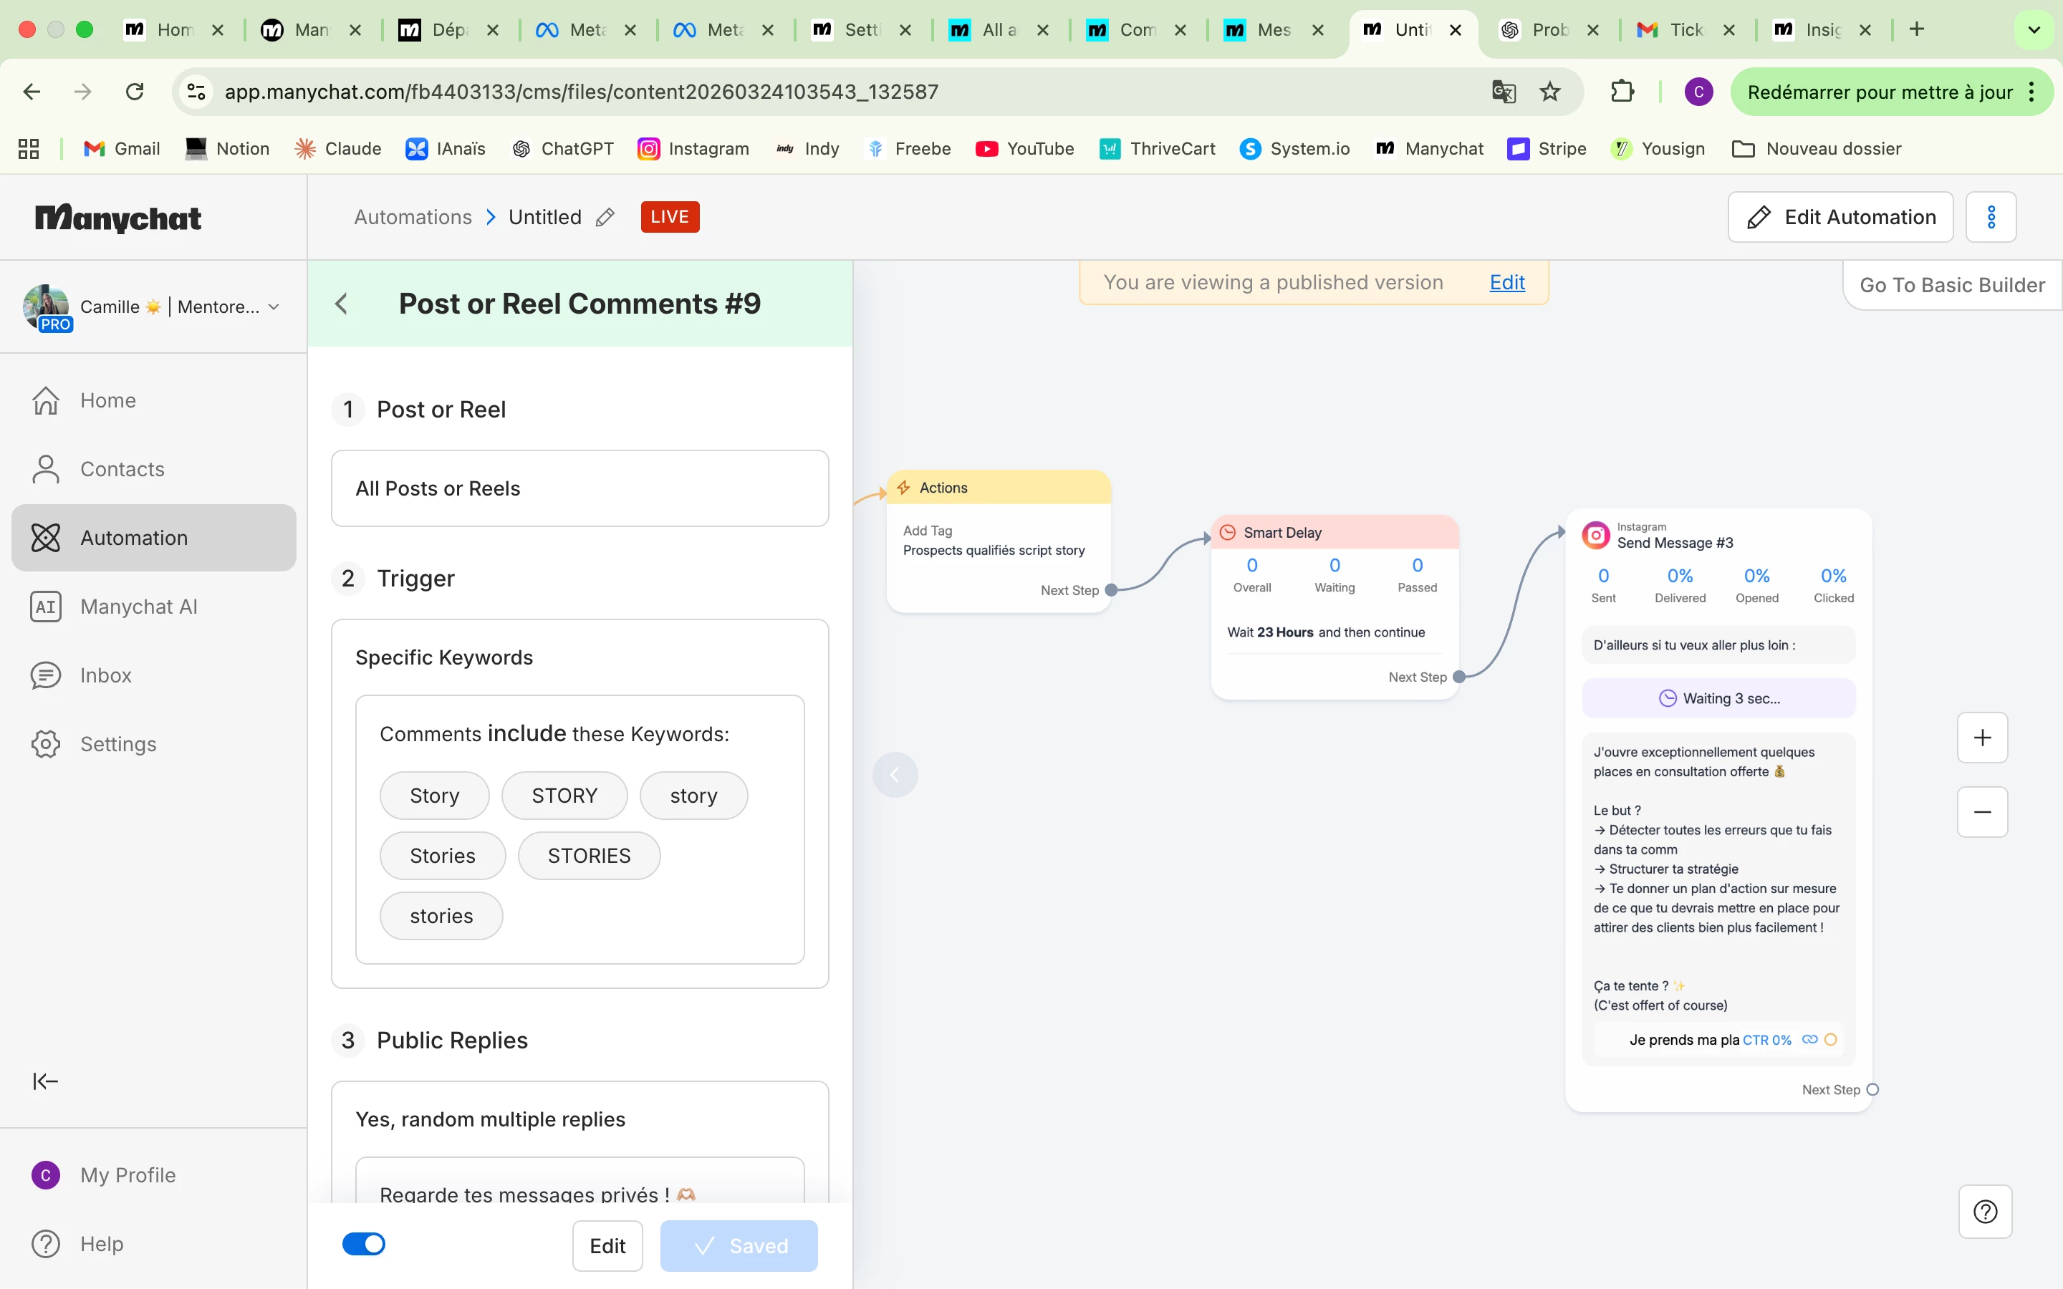Open the help question mark bubble

click(x=1985, y=1210)
